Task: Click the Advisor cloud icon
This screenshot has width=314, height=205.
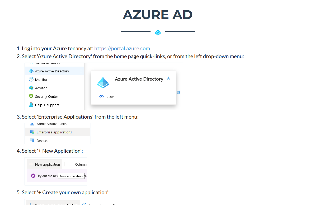Action: 31,88
